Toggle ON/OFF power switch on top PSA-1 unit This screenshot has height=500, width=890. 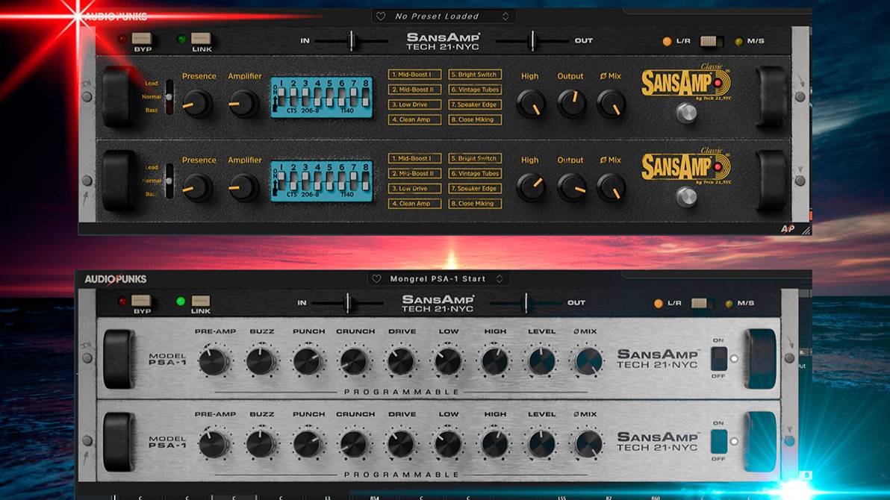click(718, 359)
